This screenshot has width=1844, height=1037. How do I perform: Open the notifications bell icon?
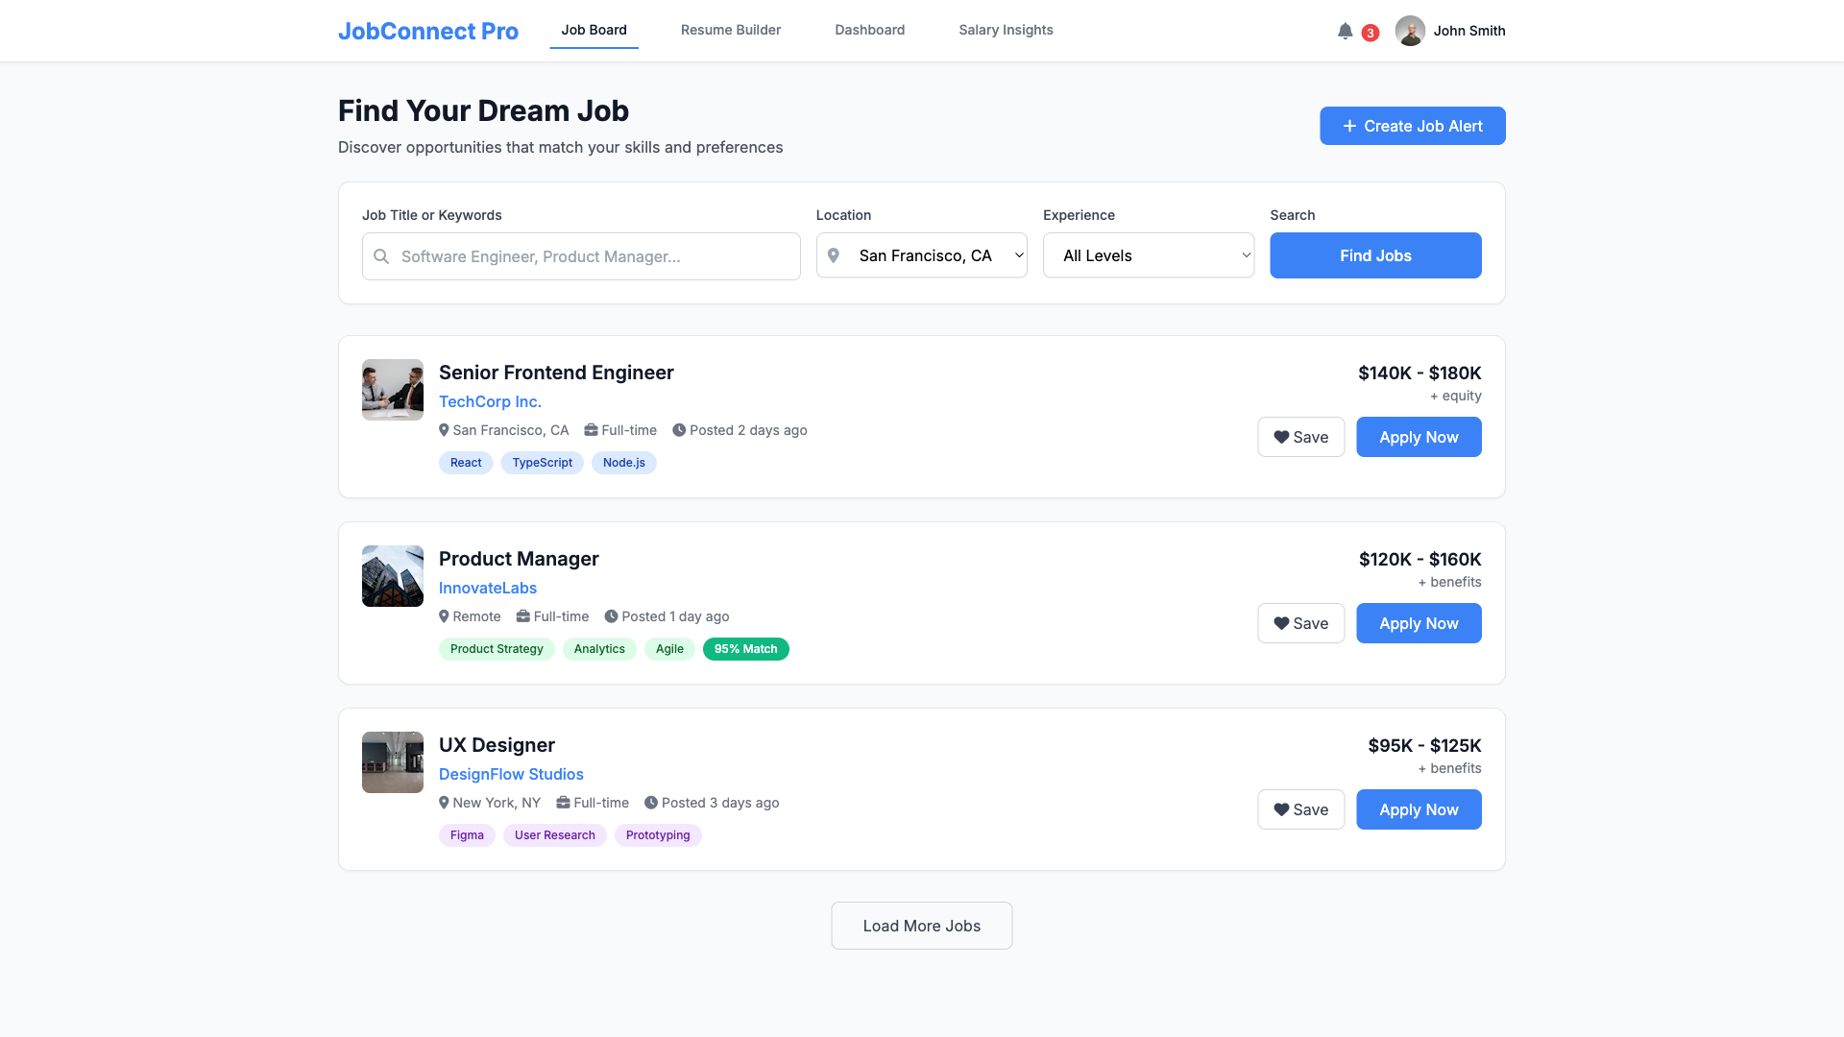1345,31
